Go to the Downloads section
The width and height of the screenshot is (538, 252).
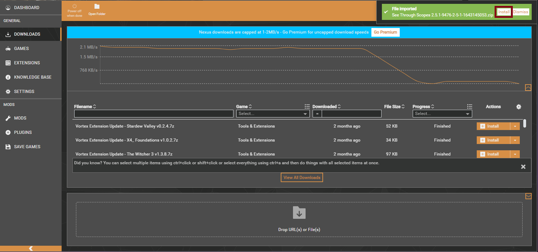(30, 34)
